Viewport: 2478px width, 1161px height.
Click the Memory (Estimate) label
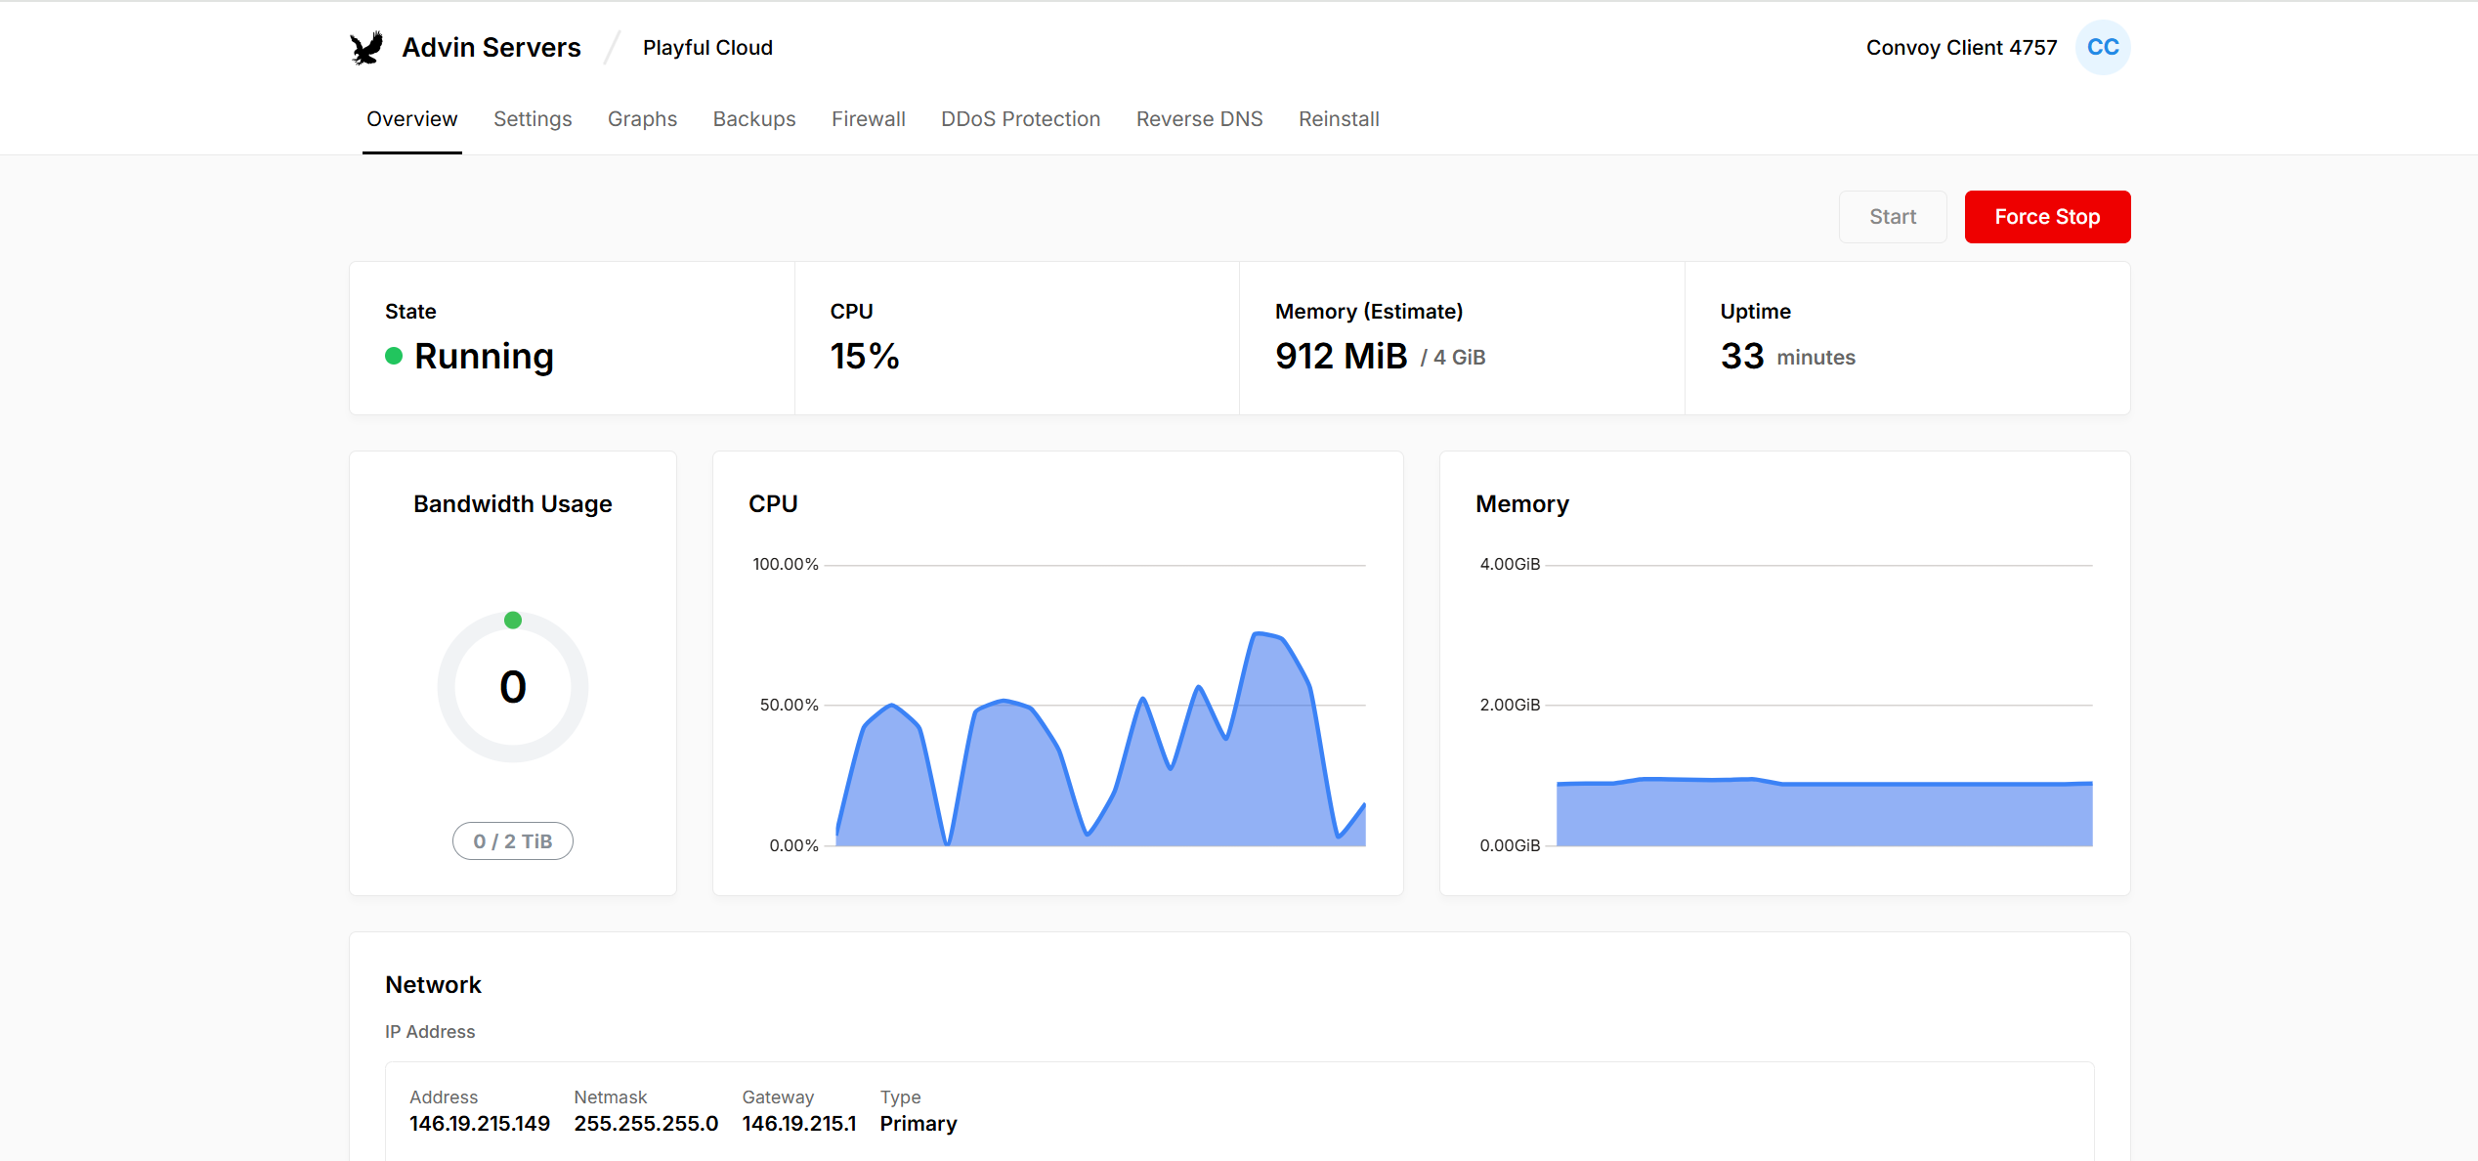[1369, 312]
